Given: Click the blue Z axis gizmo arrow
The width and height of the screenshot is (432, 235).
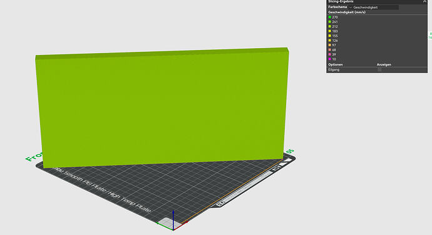Looking at the screenshot, I should [x=173, y=219].
